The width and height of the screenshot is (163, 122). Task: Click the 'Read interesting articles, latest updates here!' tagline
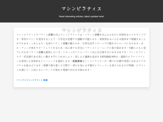[81, 16]
